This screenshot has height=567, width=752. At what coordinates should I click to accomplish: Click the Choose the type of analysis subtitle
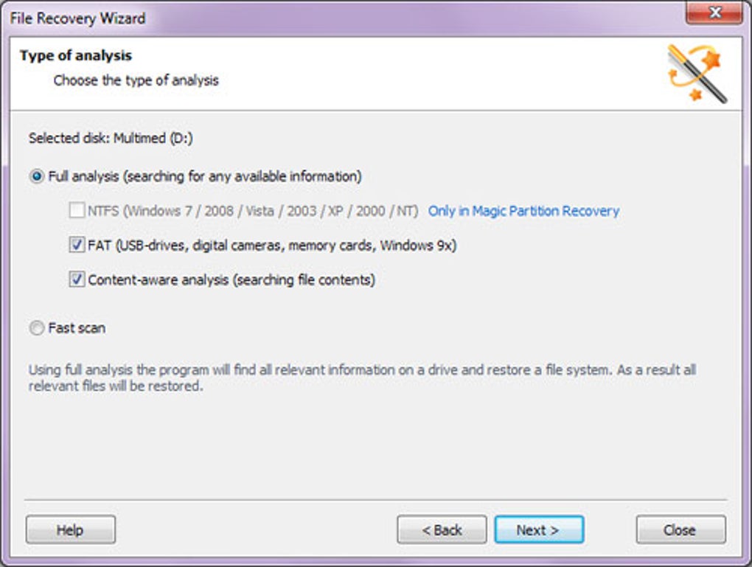pyautogui.click(x=136, y=80)
